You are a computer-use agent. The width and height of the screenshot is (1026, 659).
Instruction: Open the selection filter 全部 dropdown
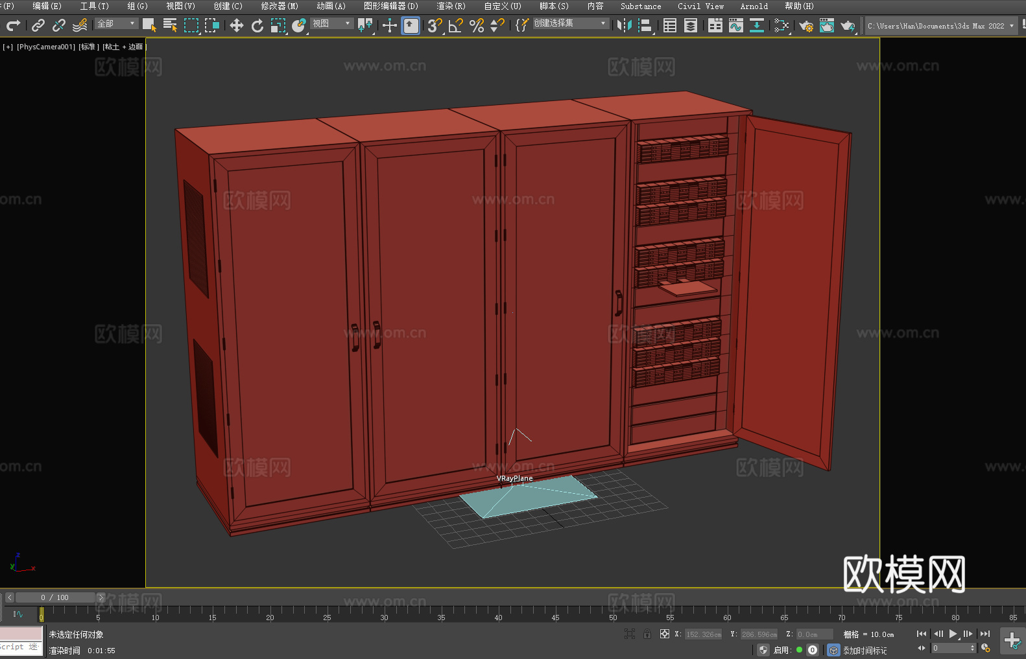[x=117, y=23]
